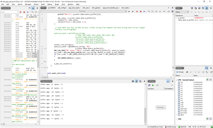Click highlighted icon in Watch 1 header
Viewport: 213px width, 128px height.
pos(207,8)
